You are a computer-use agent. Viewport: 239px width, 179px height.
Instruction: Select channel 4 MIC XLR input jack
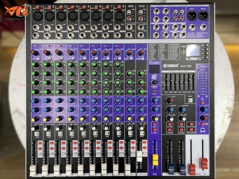73,16
